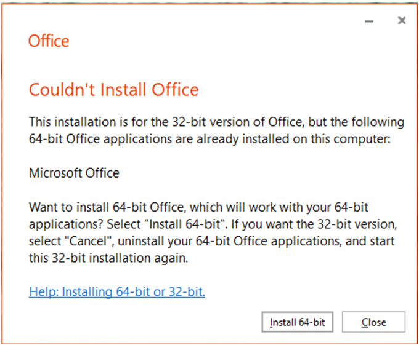Click the word Office in the header
The height and width of the screenshot is (345, 419).
(49, 41)
